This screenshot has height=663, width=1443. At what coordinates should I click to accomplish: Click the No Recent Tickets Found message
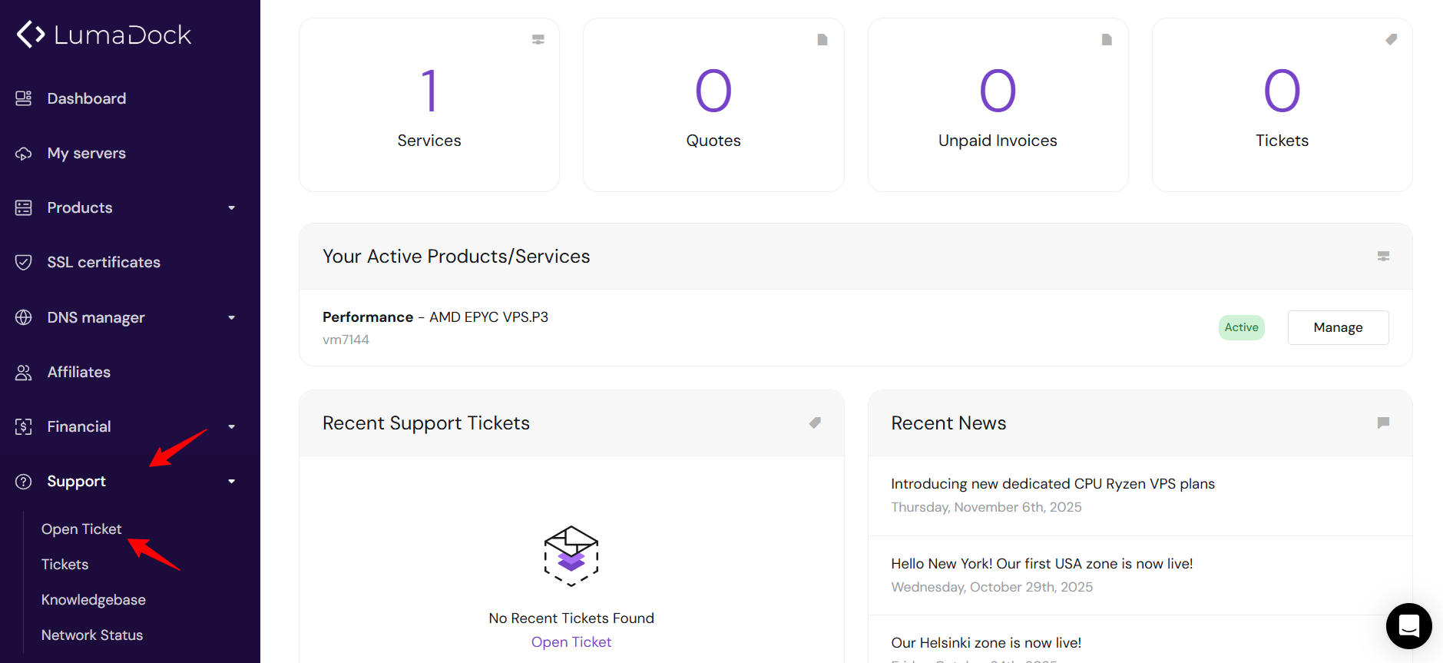click(x=571, y=618)
